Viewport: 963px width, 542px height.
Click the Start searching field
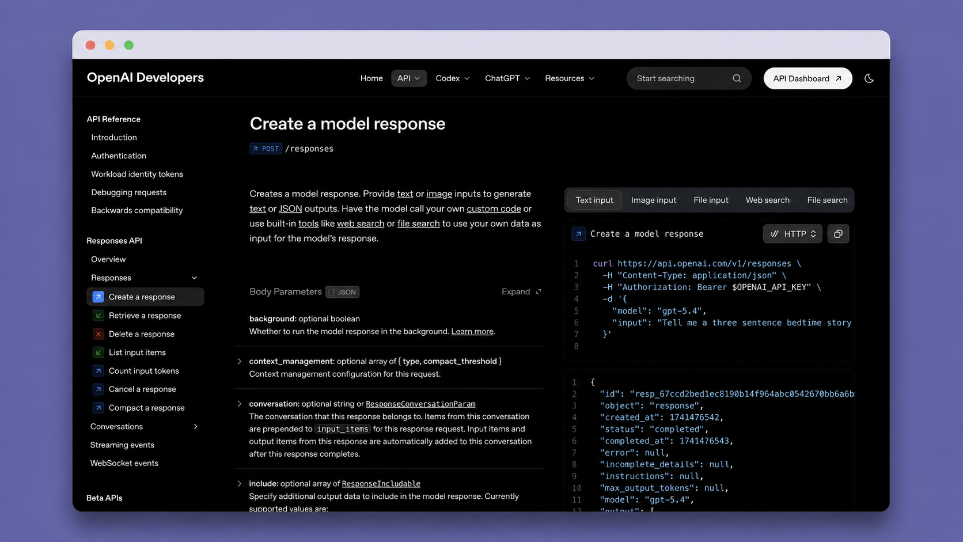689,78
